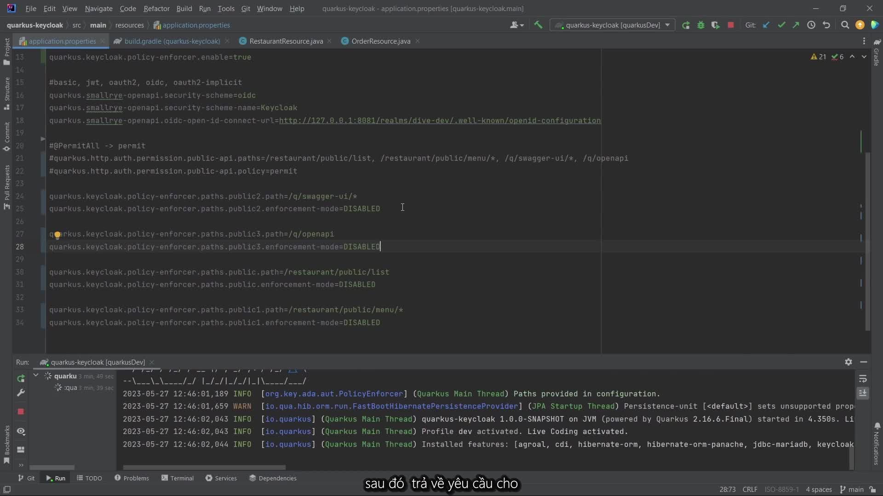Rerun quarkus-keycloak in Run panel
Viewport: 883px width, 496px height.
(x=21, y=378)
